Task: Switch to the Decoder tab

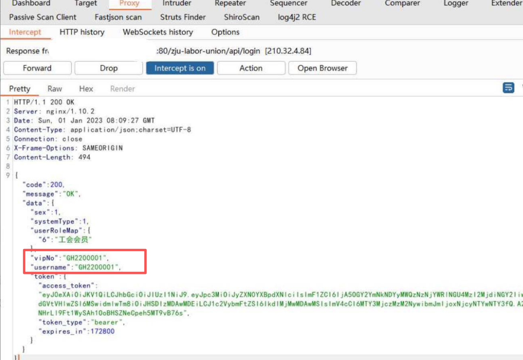Action: coord(346,4)
